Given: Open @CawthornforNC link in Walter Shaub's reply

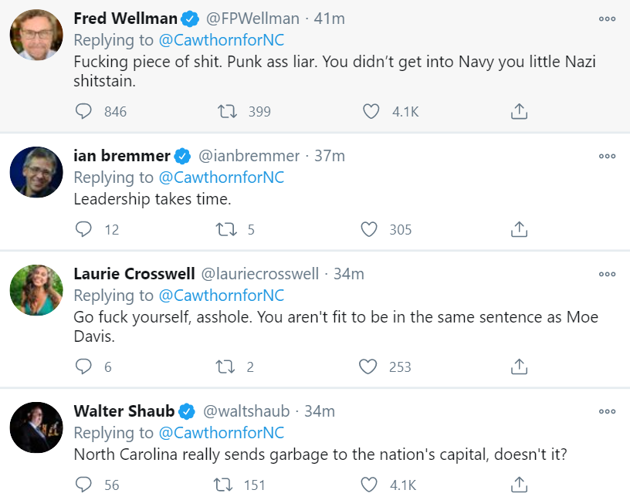Looking at the screenshot, I should coord(222,432).
